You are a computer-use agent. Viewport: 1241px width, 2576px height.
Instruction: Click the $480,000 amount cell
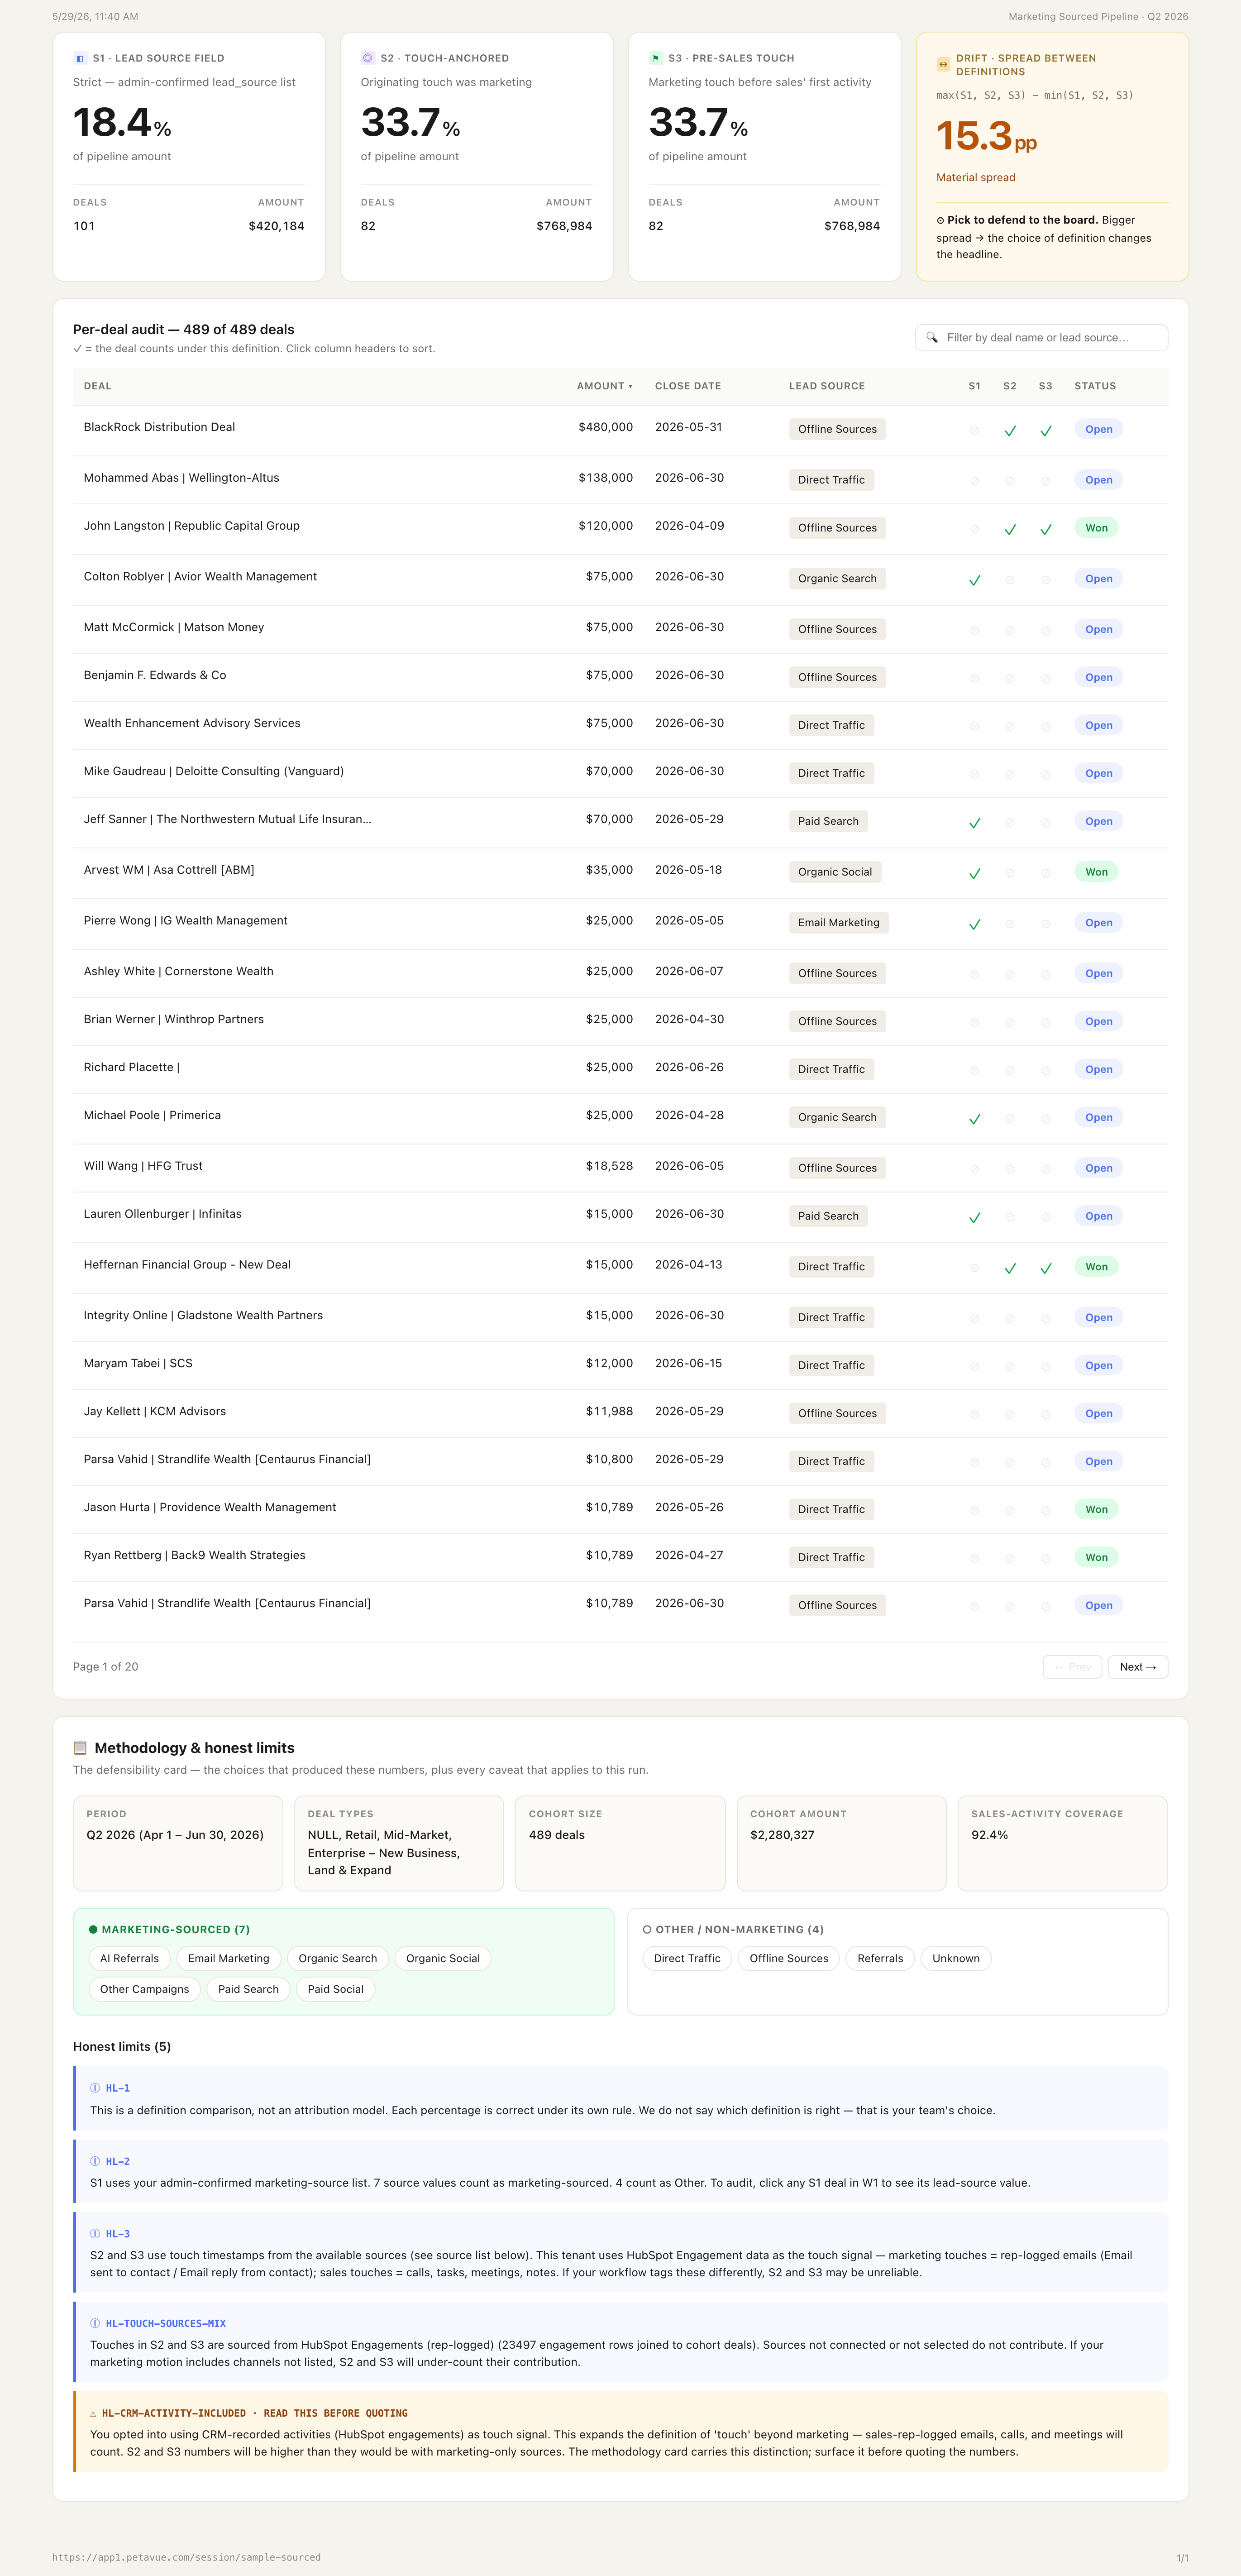point(605,427)
